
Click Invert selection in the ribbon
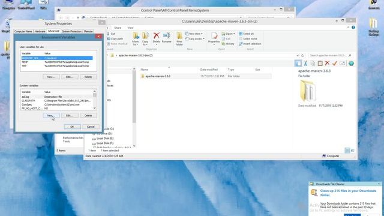coord(250,44)
